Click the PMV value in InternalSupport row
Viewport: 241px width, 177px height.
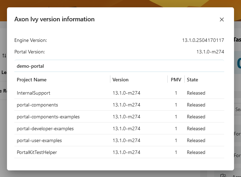(176, 93)
